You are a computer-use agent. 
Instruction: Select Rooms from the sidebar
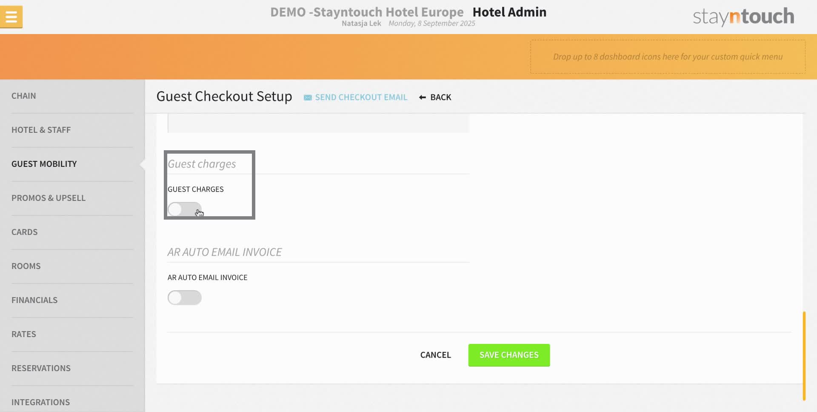pos(26,266)
